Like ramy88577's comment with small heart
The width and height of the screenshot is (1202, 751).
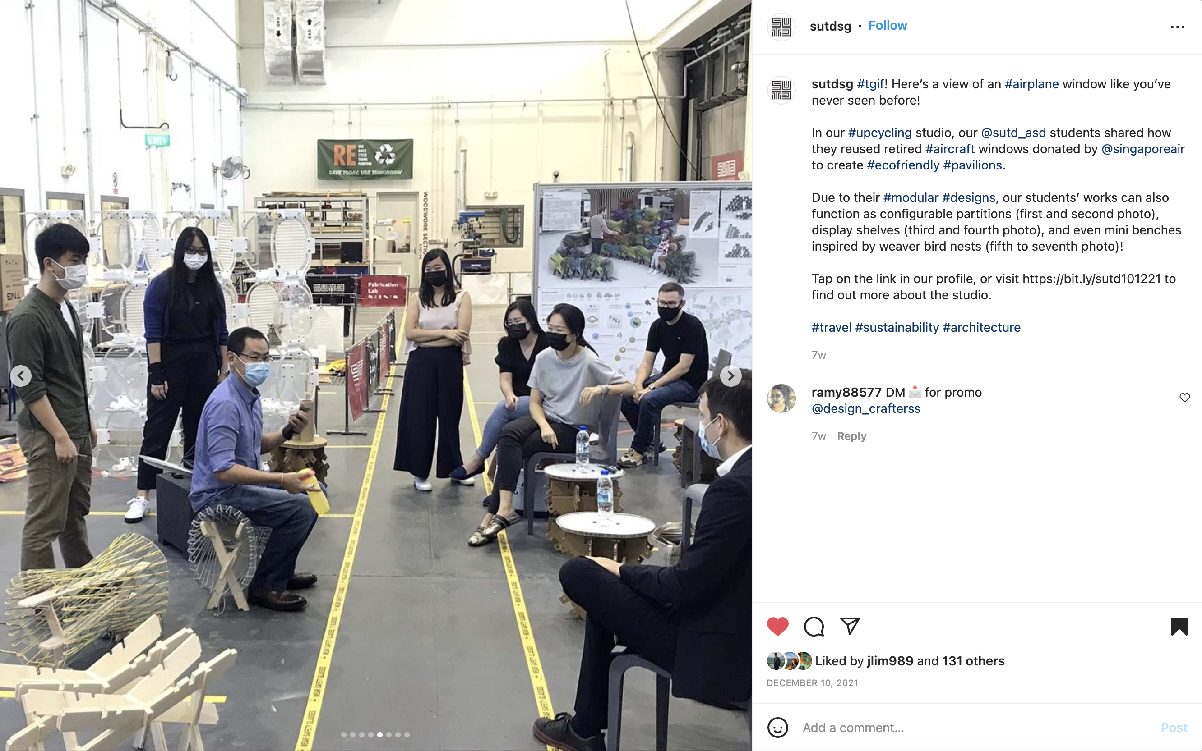coord(1184,397)
